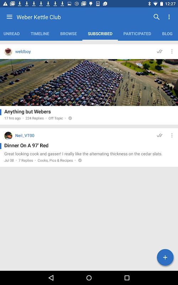Image resolution: width=178 pixels, height=285 pixels.
Task: Tap the search magnifier icon
Action: point(156,17)
